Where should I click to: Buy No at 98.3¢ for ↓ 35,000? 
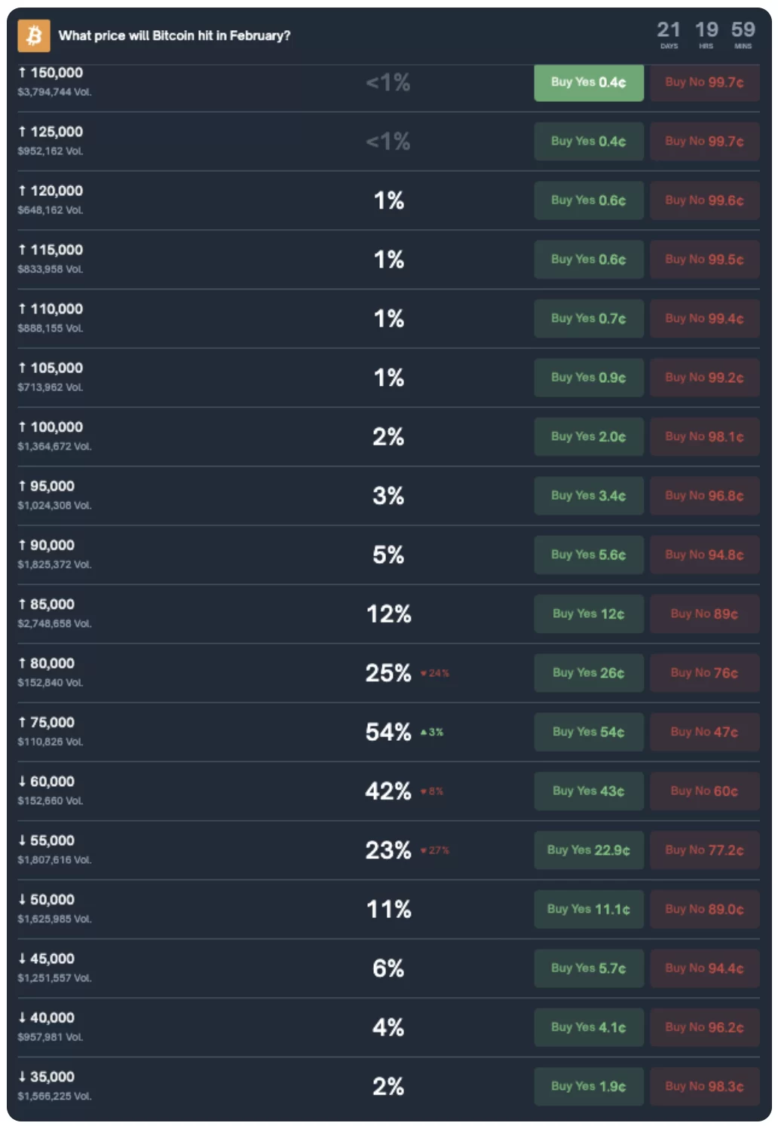click(704, 1086)
